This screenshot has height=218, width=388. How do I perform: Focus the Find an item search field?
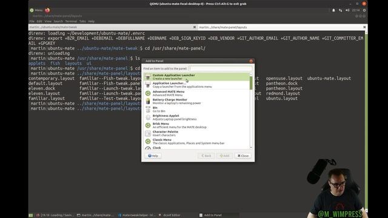coord(221,68)
